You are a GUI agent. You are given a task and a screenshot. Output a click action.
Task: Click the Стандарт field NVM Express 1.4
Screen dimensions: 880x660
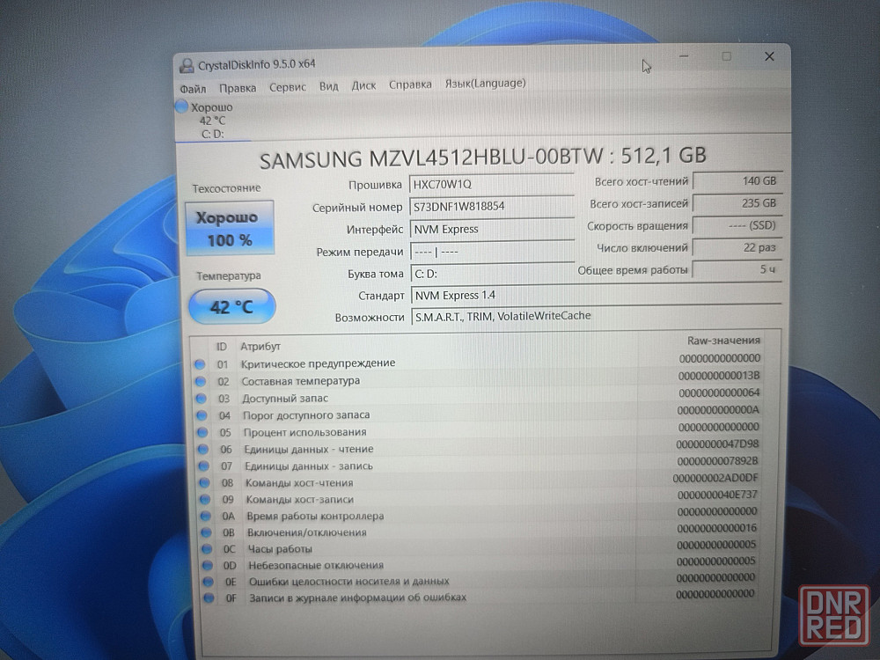(x=596, y=295)
